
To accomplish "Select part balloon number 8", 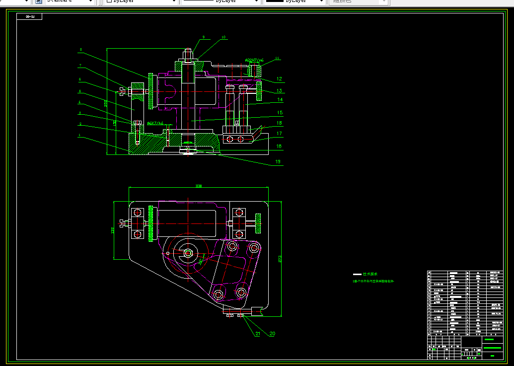I will [80, 50].
